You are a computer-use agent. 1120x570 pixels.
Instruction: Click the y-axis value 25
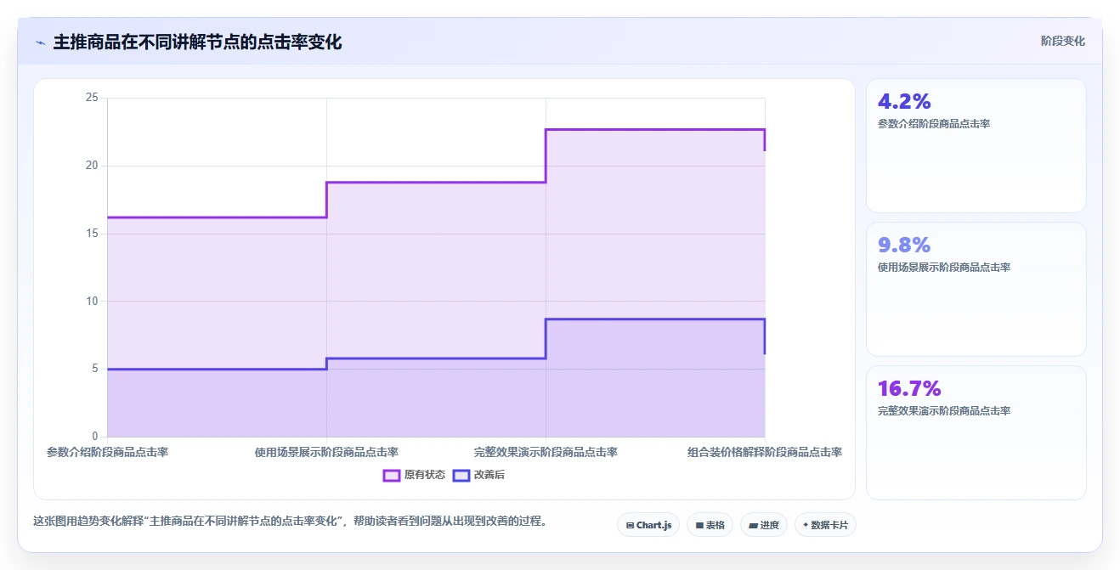pos(92,98)
